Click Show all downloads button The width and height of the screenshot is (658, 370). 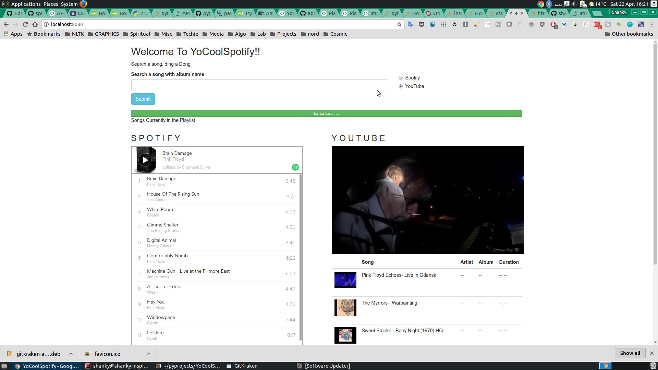[x=630, y=353]
